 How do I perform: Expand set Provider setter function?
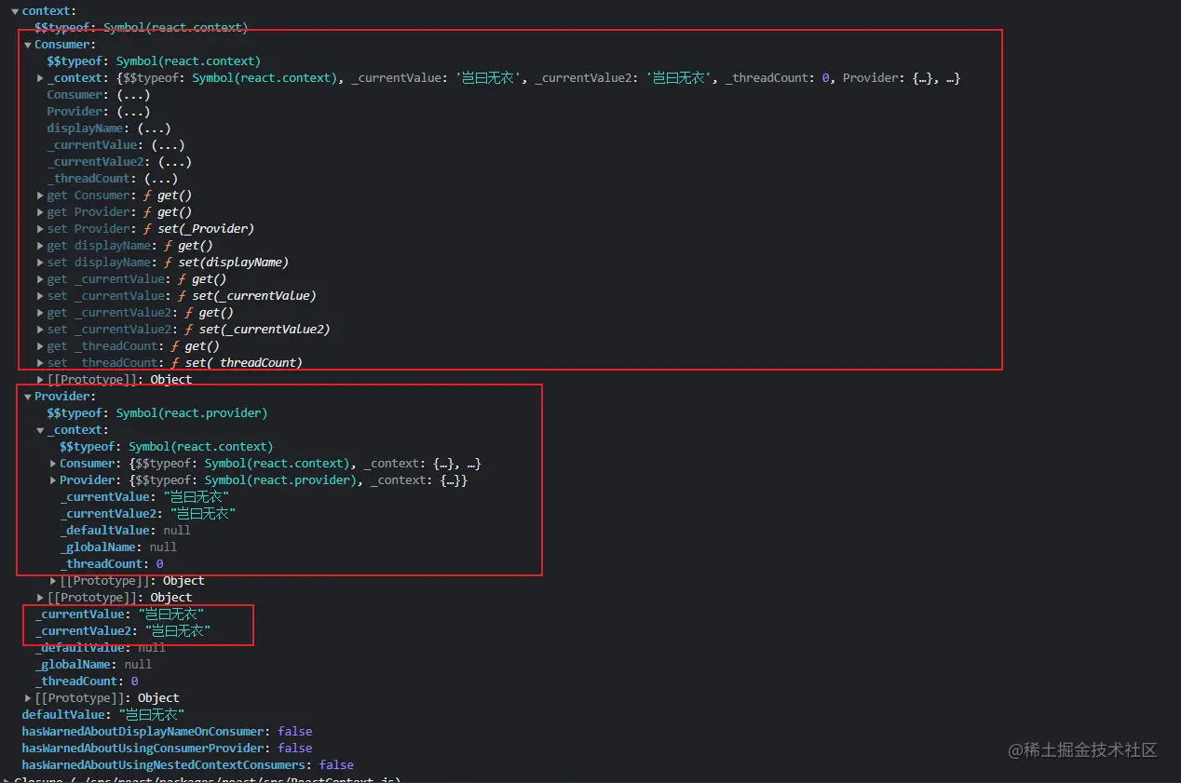pos(40,229)
